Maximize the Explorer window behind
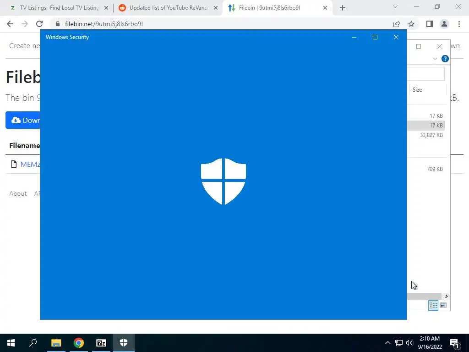469x352 pixels. click(419, 46)
